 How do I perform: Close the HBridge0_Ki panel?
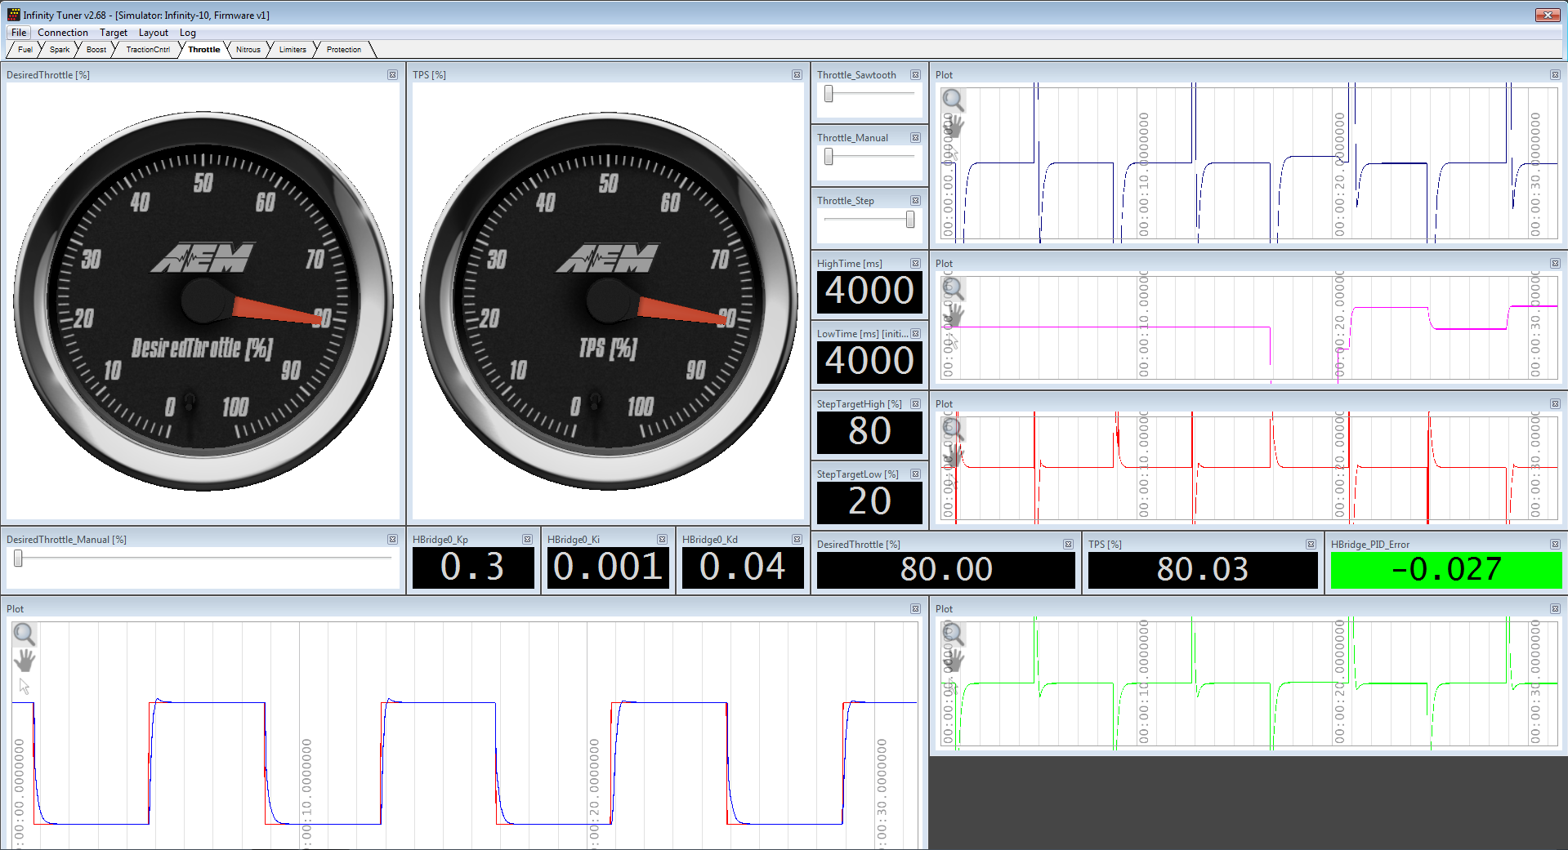(662, 539)
